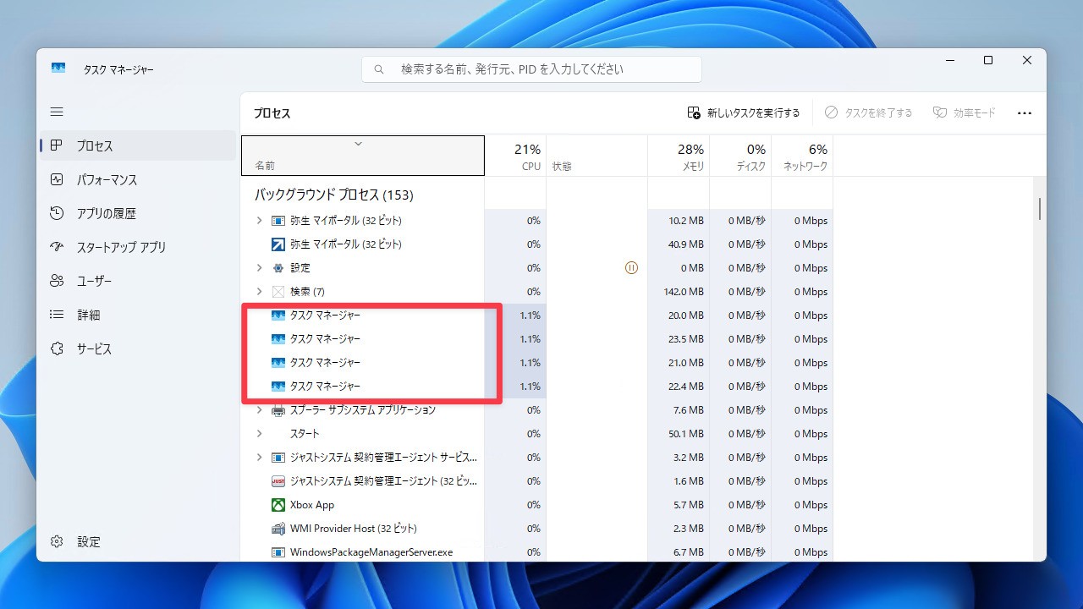This screenshot has height=609, width=1083.
Task: Expand スプーラー サブシステム アプリケーション row
Action: point(259,410)
